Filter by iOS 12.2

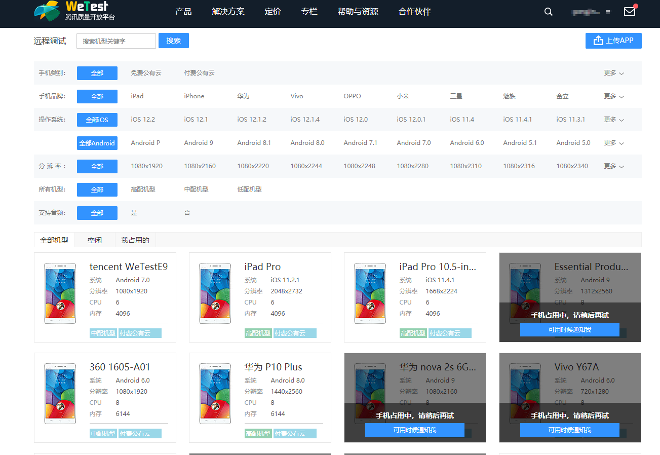pos(143,120)
